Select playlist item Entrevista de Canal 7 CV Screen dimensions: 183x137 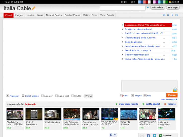[x=148, y=25]
